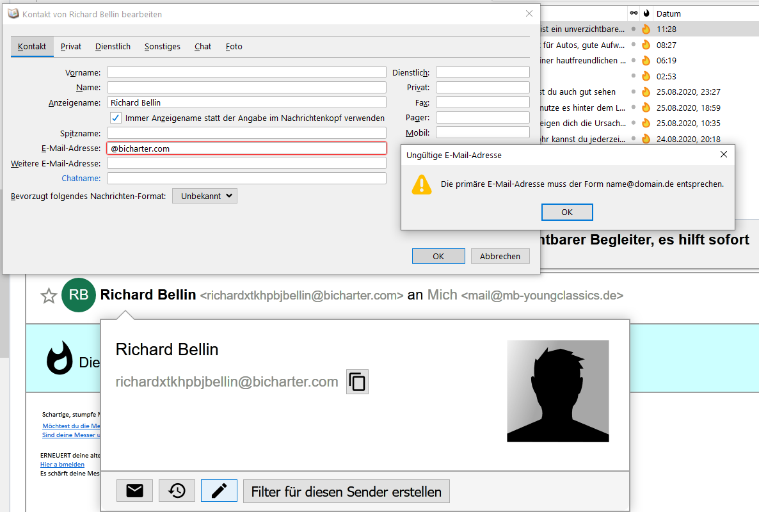Image resolution: width=759 pixels, height=512 pixels.
Task: Click the green RB avatar circle
Action: pyautogui.click(x=79, y=294)
